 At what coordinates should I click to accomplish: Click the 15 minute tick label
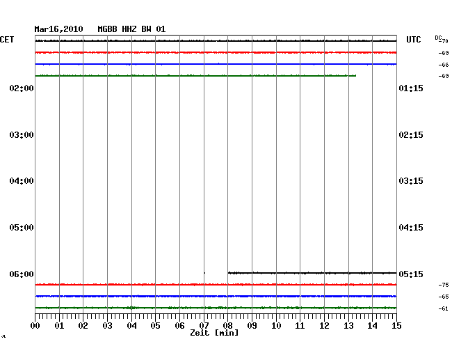pos(396,326)
